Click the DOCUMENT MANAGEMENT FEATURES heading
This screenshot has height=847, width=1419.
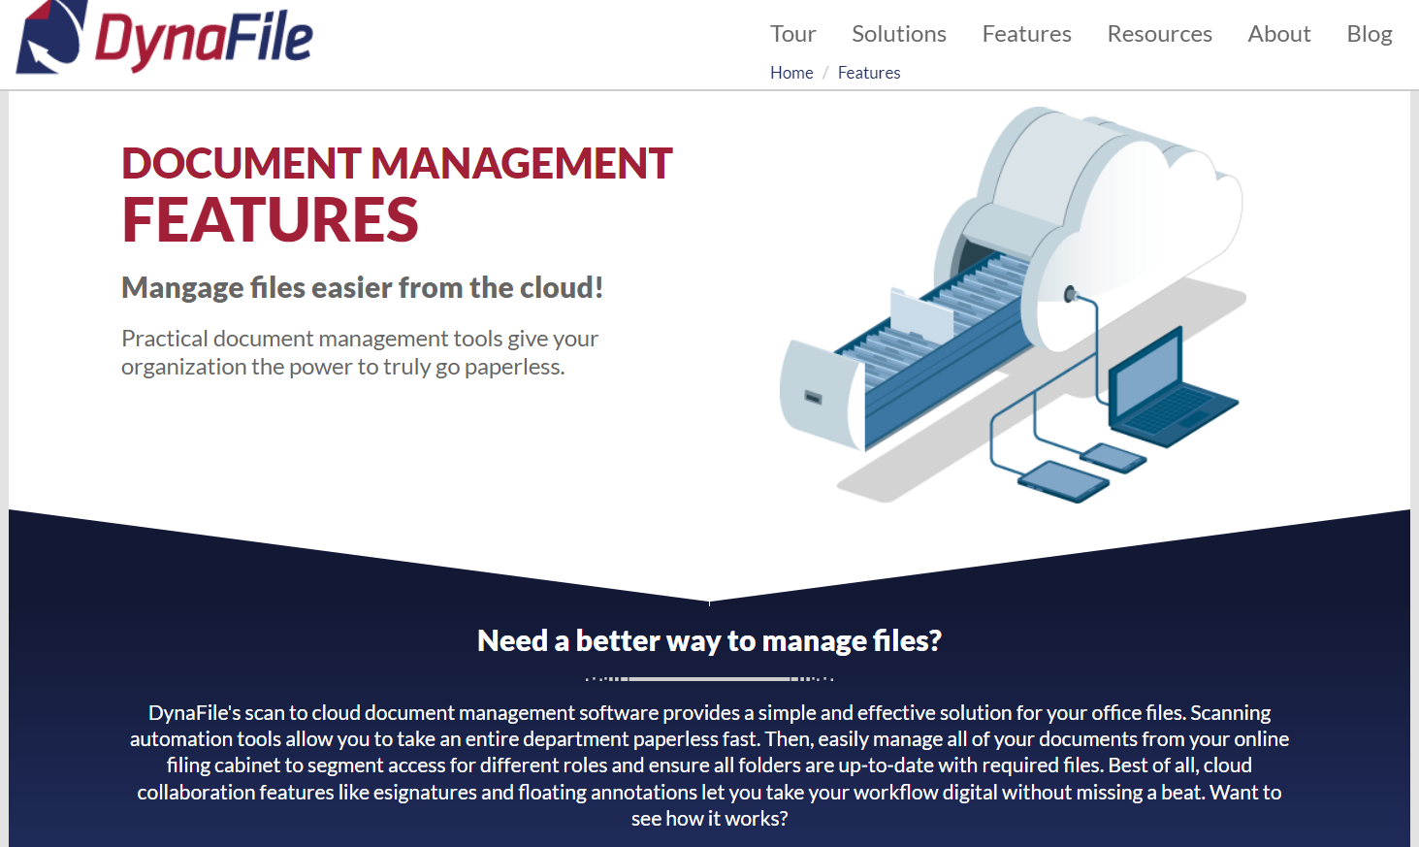[397, 194]
